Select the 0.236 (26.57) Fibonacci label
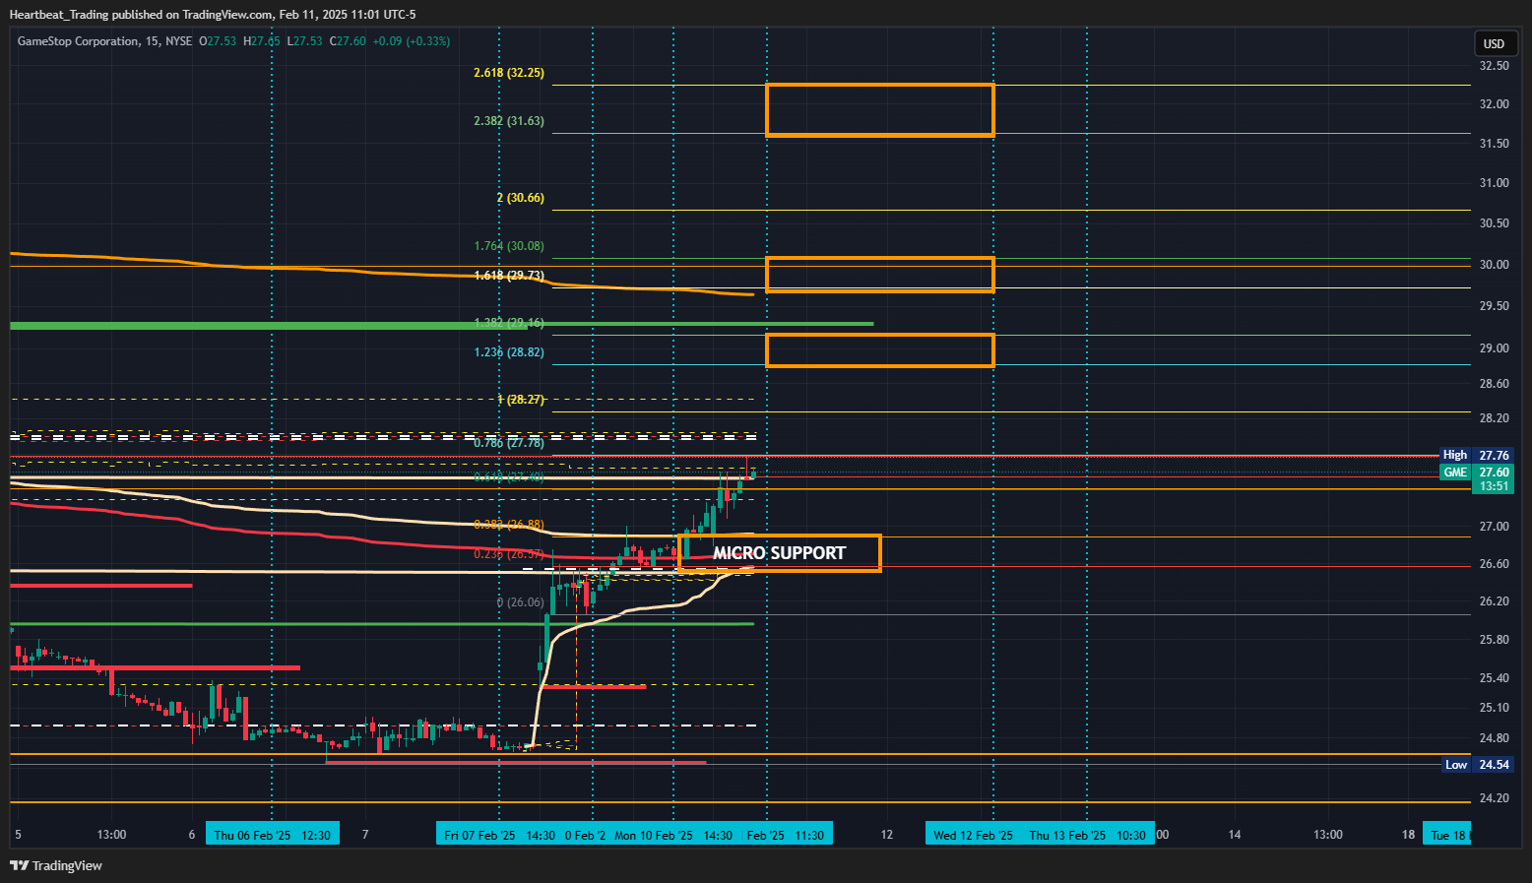The height and width of the screenshot is (883, 1532). 509,554
